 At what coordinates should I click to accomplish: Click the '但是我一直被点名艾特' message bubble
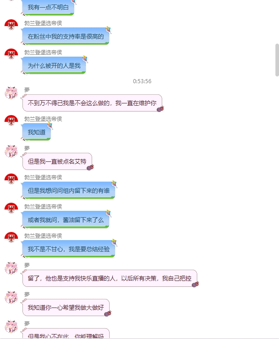[57, 161]
